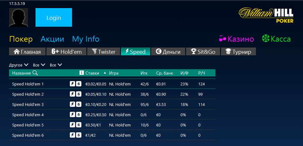303x146 pixels.
Task: Click the 95/6 players value
Action: point(145,105)
